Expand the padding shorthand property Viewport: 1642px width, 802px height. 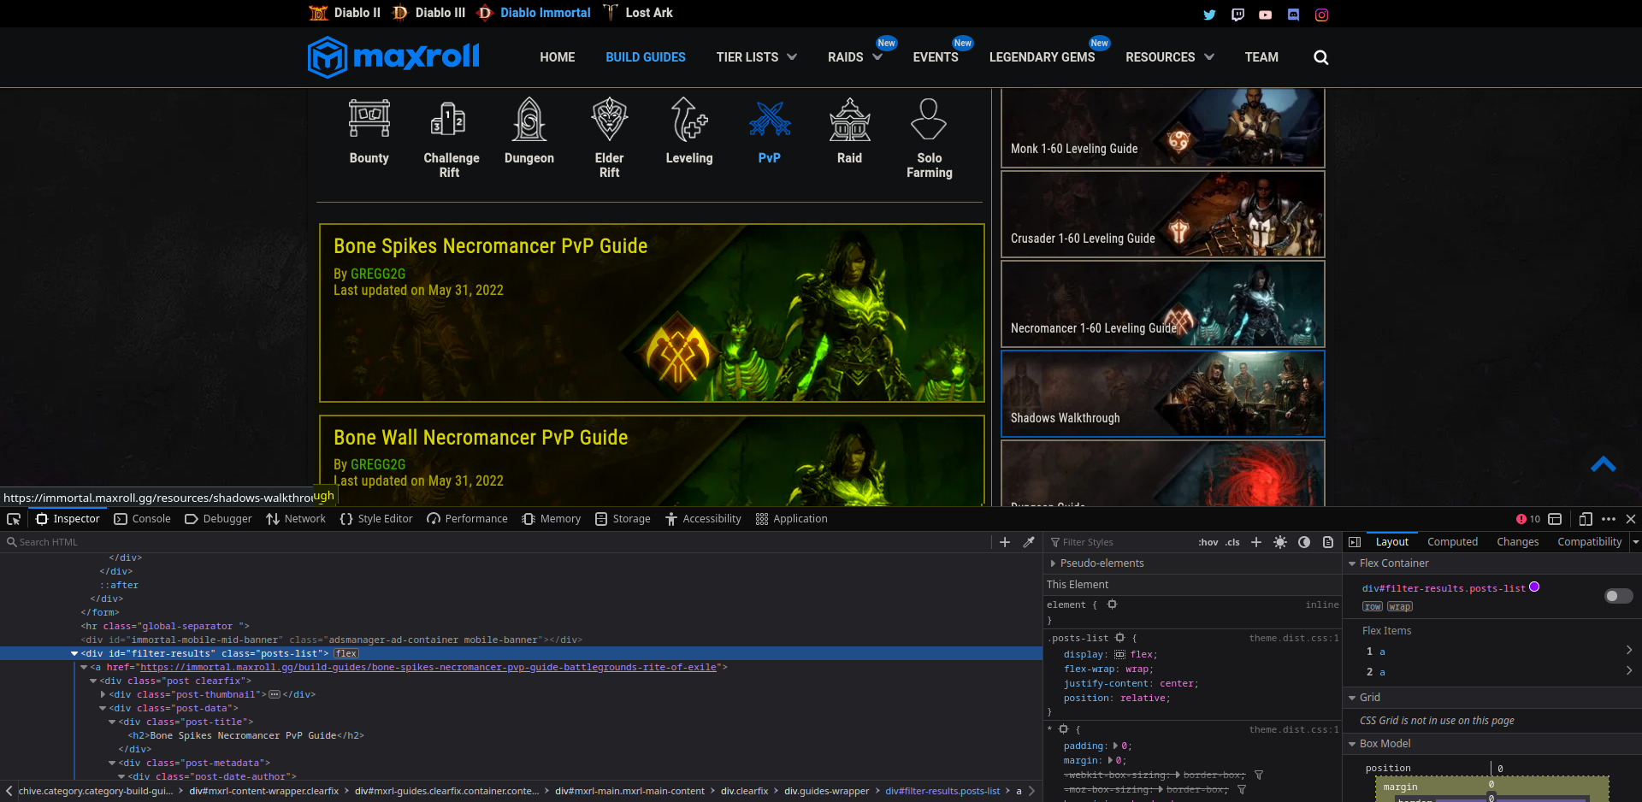click(1115, 746)
